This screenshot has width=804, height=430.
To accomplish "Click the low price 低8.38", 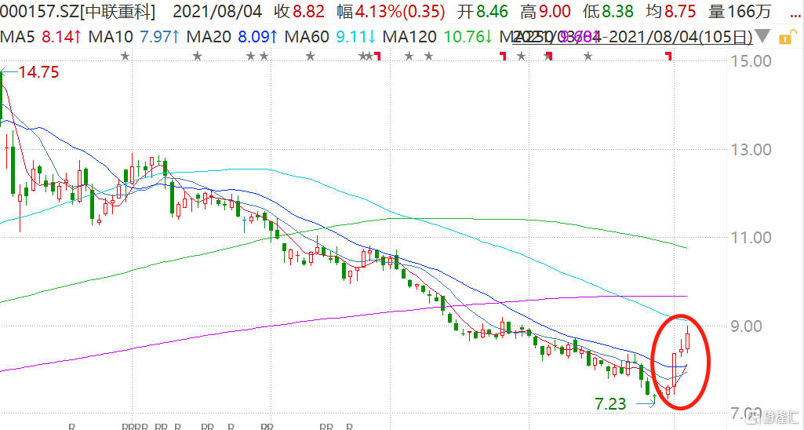I will [x=608, y=11].
